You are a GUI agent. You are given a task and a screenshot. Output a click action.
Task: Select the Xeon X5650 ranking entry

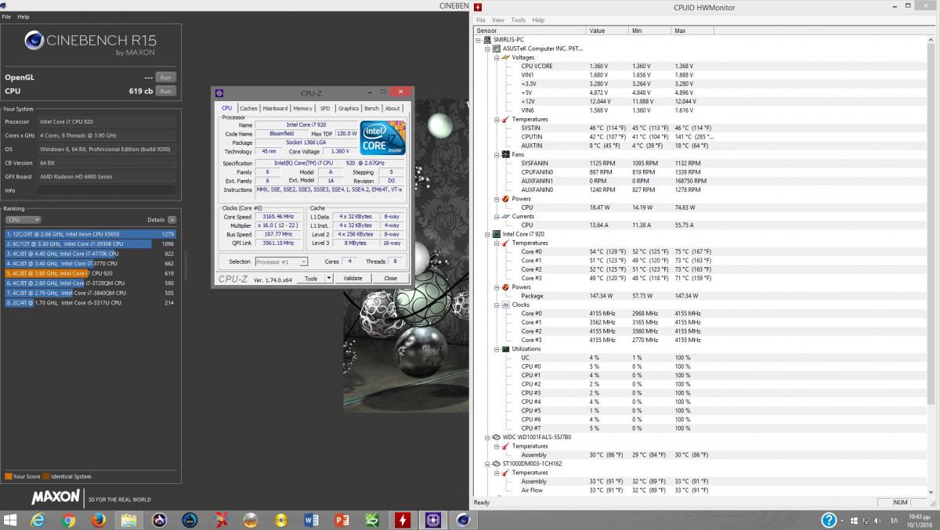pyautogui.click(x=90, y=233)
